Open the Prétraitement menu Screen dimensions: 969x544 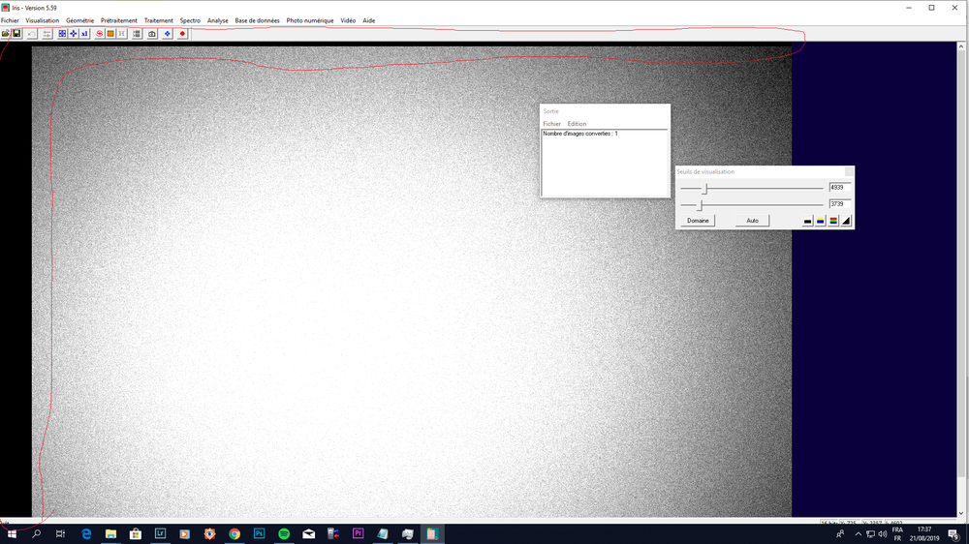tap(119, 20)
